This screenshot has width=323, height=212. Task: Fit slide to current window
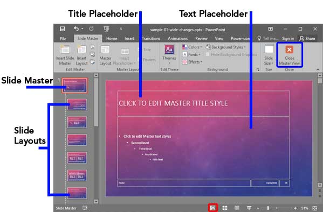[x=314, y=208]
